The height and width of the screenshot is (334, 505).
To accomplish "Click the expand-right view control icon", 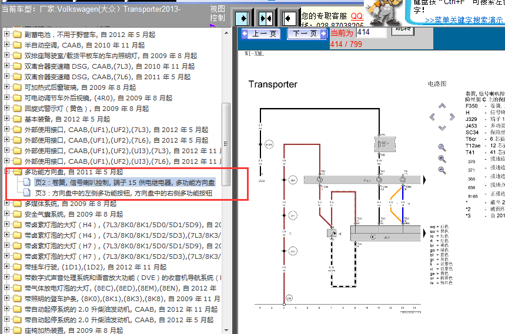I will pos(243,18).
